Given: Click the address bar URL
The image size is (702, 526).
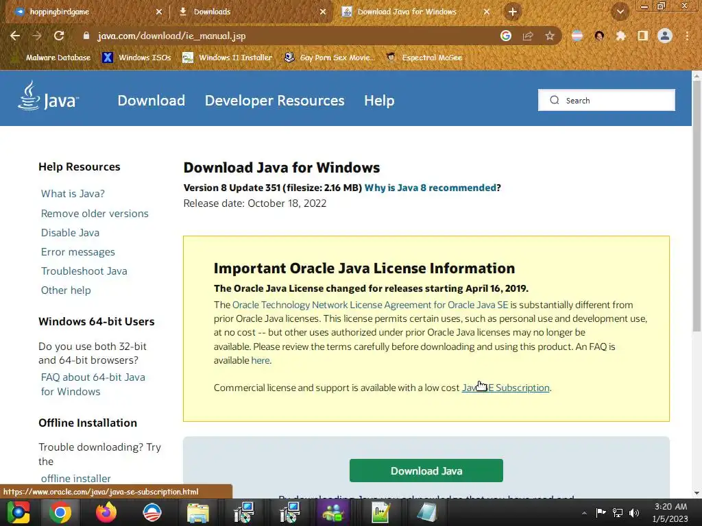Looking at the screenshot, I should 171,36.
